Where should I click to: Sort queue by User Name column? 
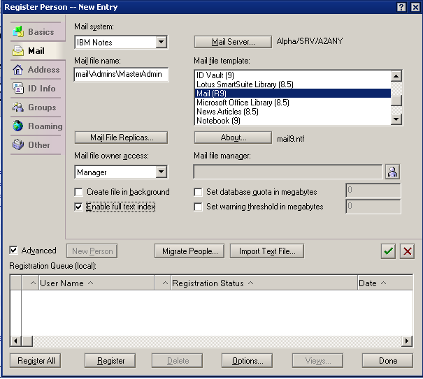(96, 283)
